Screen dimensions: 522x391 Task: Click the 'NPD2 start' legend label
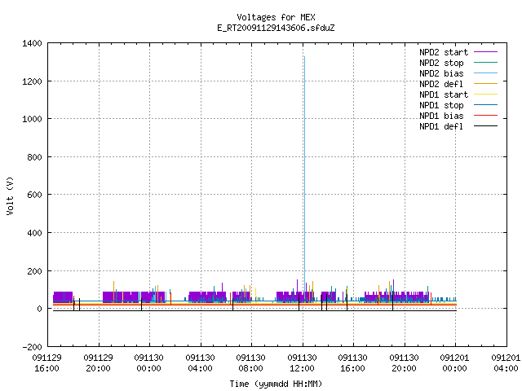coord(444,52)
